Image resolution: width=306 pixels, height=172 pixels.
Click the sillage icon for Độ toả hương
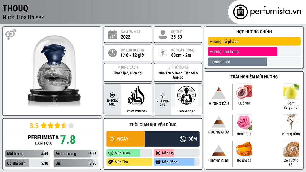163,53
